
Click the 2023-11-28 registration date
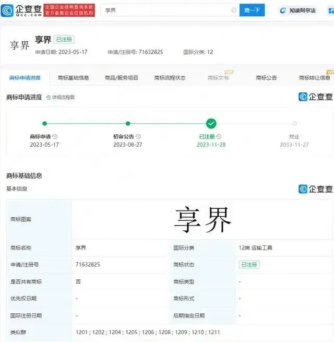click(x=211, y=145)
